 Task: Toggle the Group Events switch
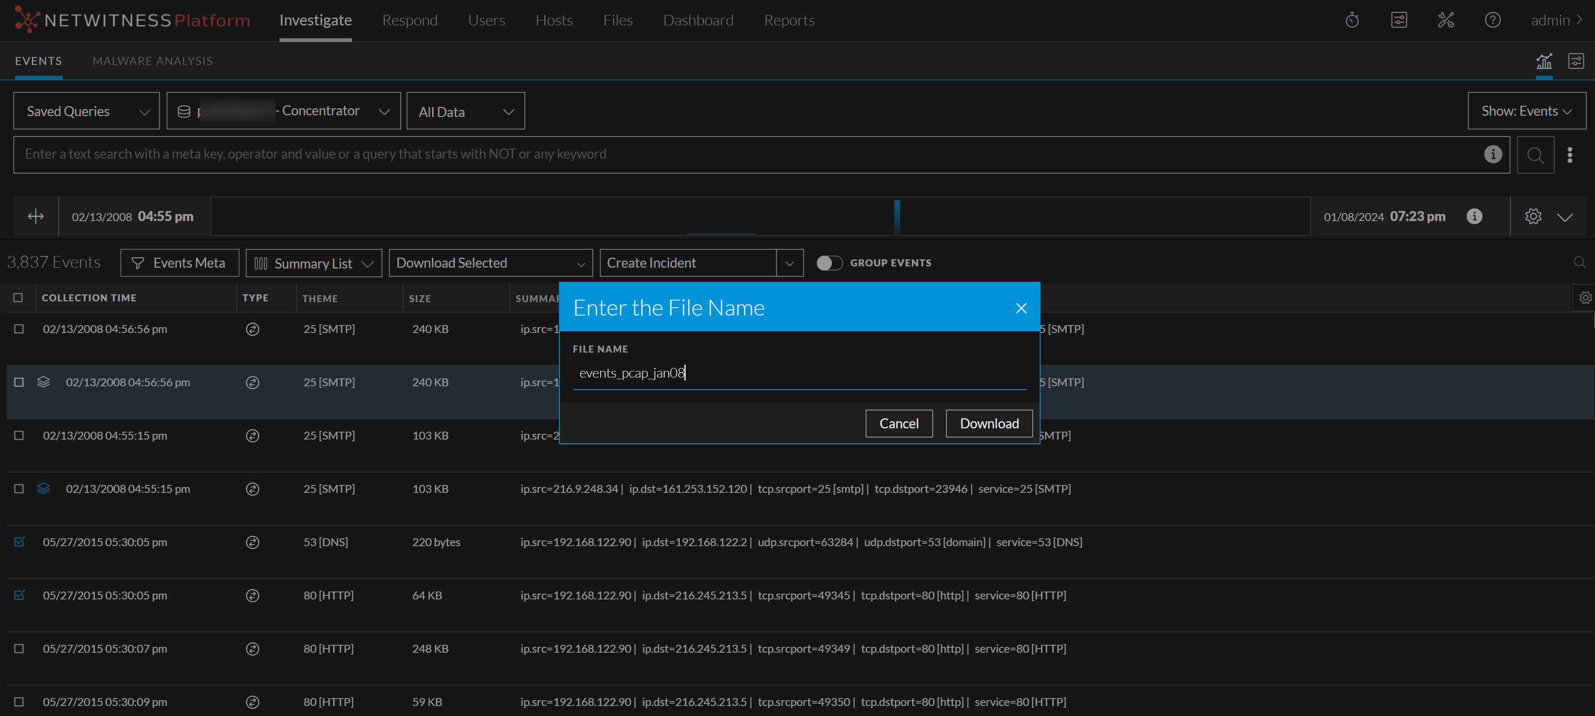[829, 263]
